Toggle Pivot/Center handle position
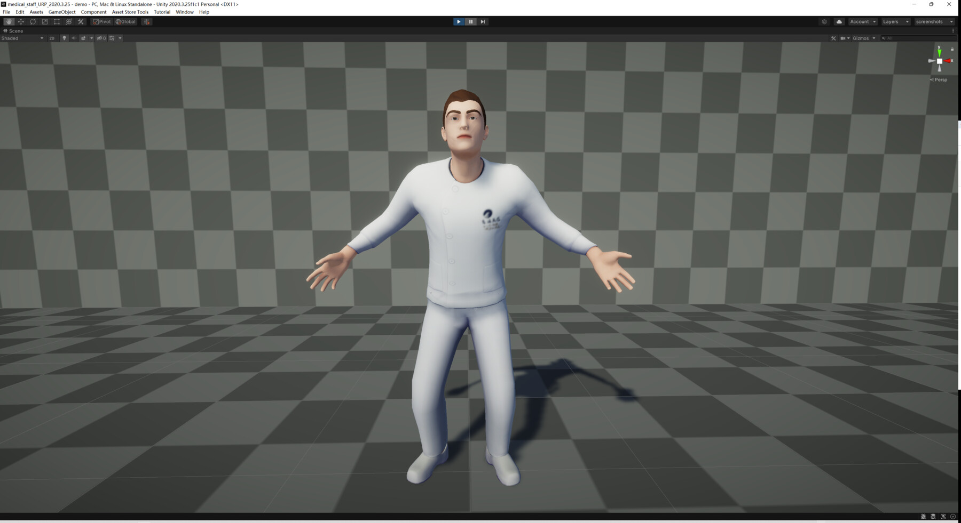 coord(101,22)
